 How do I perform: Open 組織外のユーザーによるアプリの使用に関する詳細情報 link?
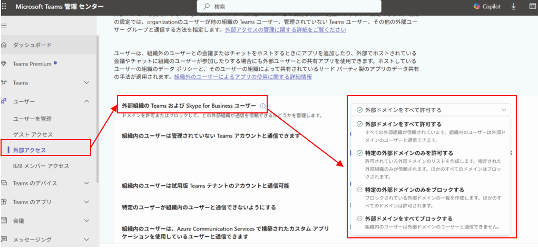(x=243, y=77)
